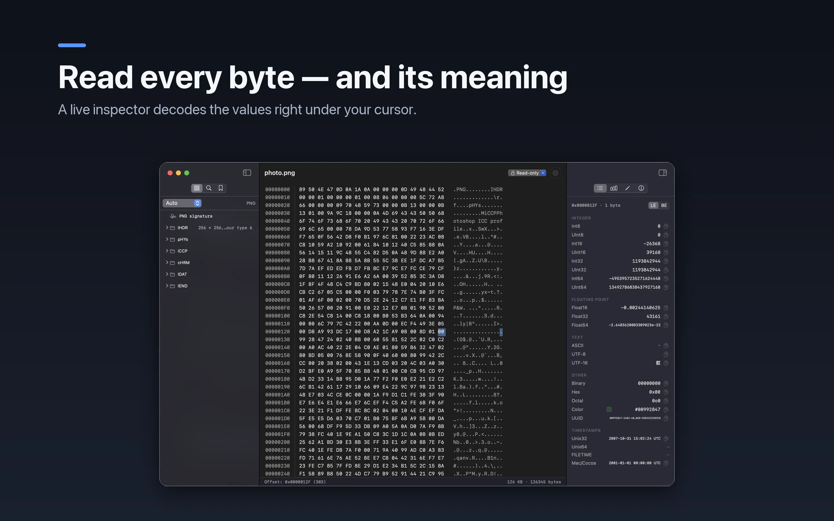Toggle the left sidebar panel icon

[x=247, y=173]
